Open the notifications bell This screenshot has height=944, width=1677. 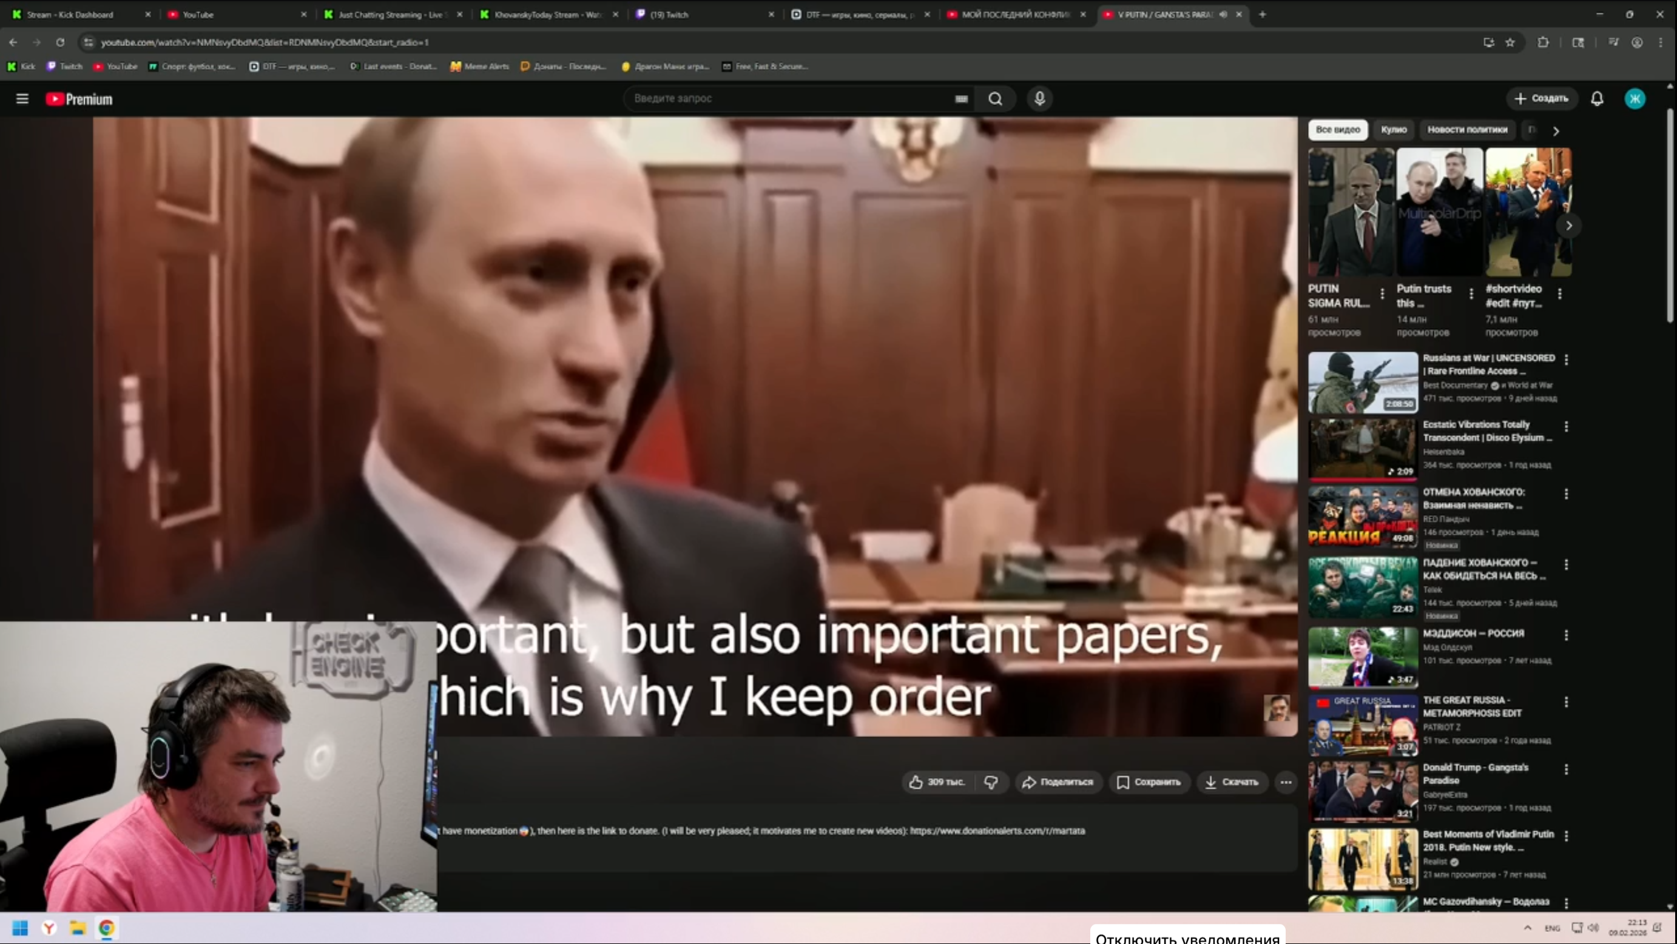pos(1597,98)
